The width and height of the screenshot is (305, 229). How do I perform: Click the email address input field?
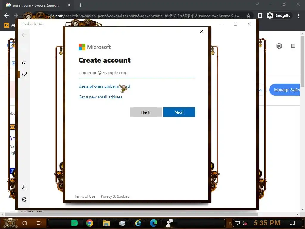[137, 73]
